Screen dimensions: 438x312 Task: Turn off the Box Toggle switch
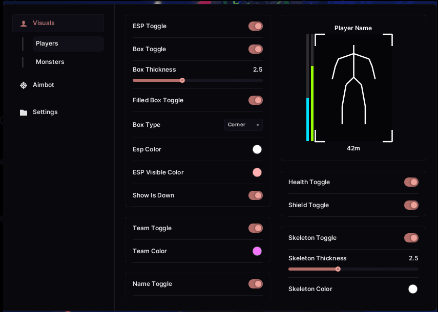click(x=255, y=49)
